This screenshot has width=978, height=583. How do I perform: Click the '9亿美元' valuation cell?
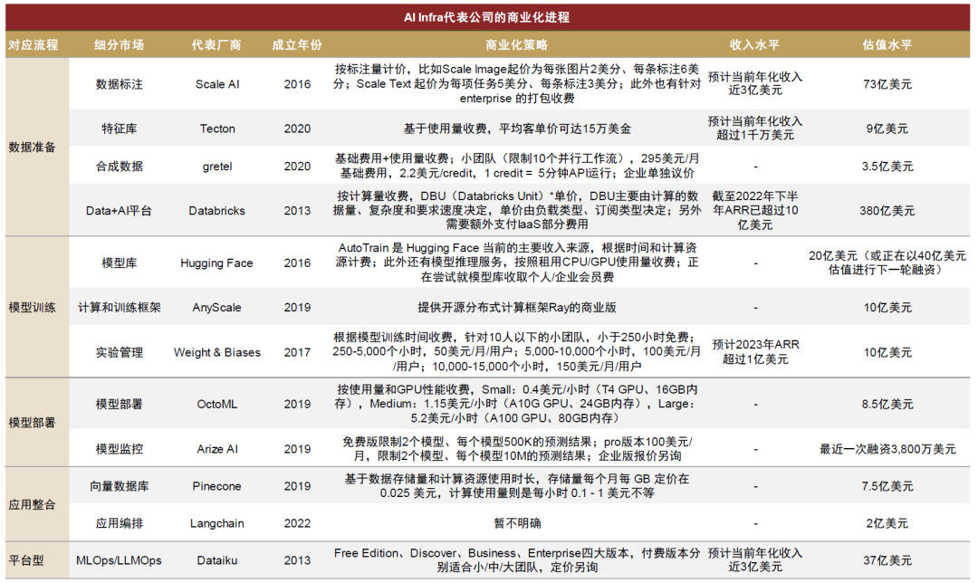887,129
